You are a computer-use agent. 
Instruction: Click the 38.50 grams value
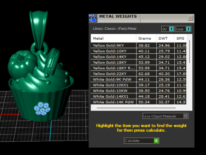click(144, 91)
